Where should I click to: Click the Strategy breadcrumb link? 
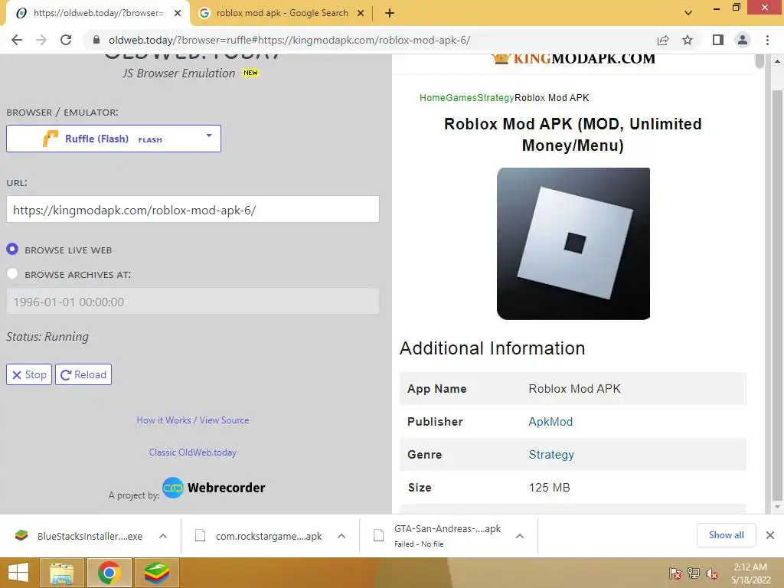pos(495,98)
